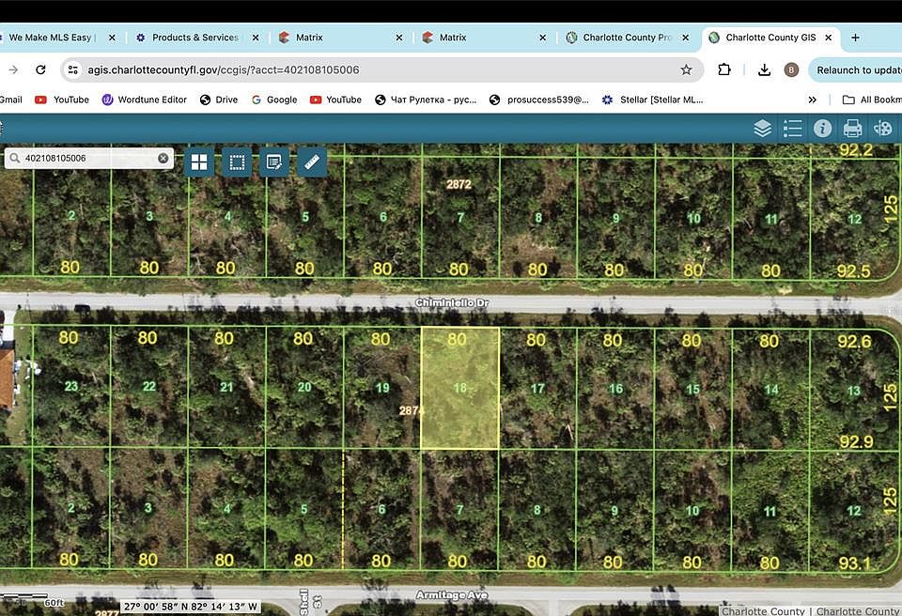Click Charlotte County attribution text

[x=810, y=610]
